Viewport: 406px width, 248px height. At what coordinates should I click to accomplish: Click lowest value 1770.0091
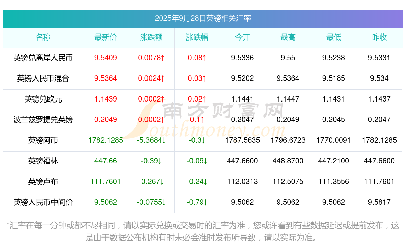334,140
